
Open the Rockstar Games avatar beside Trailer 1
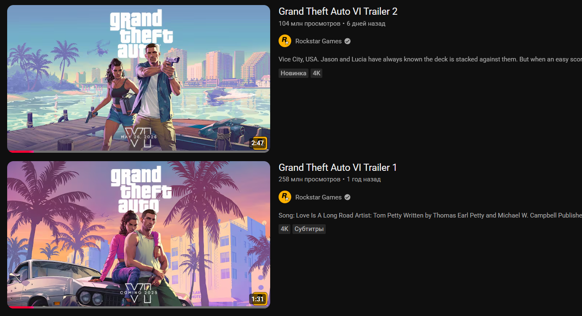(285, 197)
